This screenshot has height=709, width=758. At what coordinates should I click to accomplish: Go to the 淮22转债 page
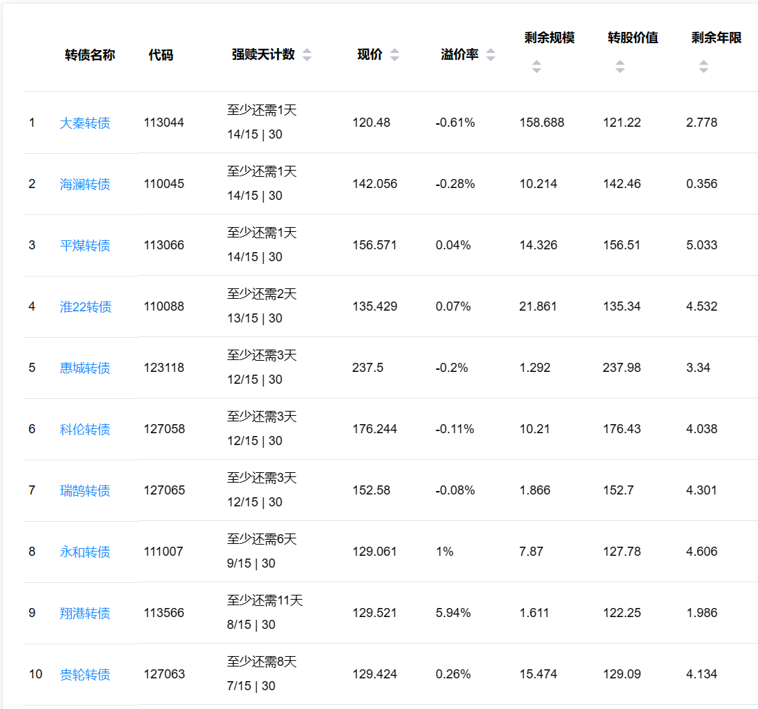coord(86,307)
